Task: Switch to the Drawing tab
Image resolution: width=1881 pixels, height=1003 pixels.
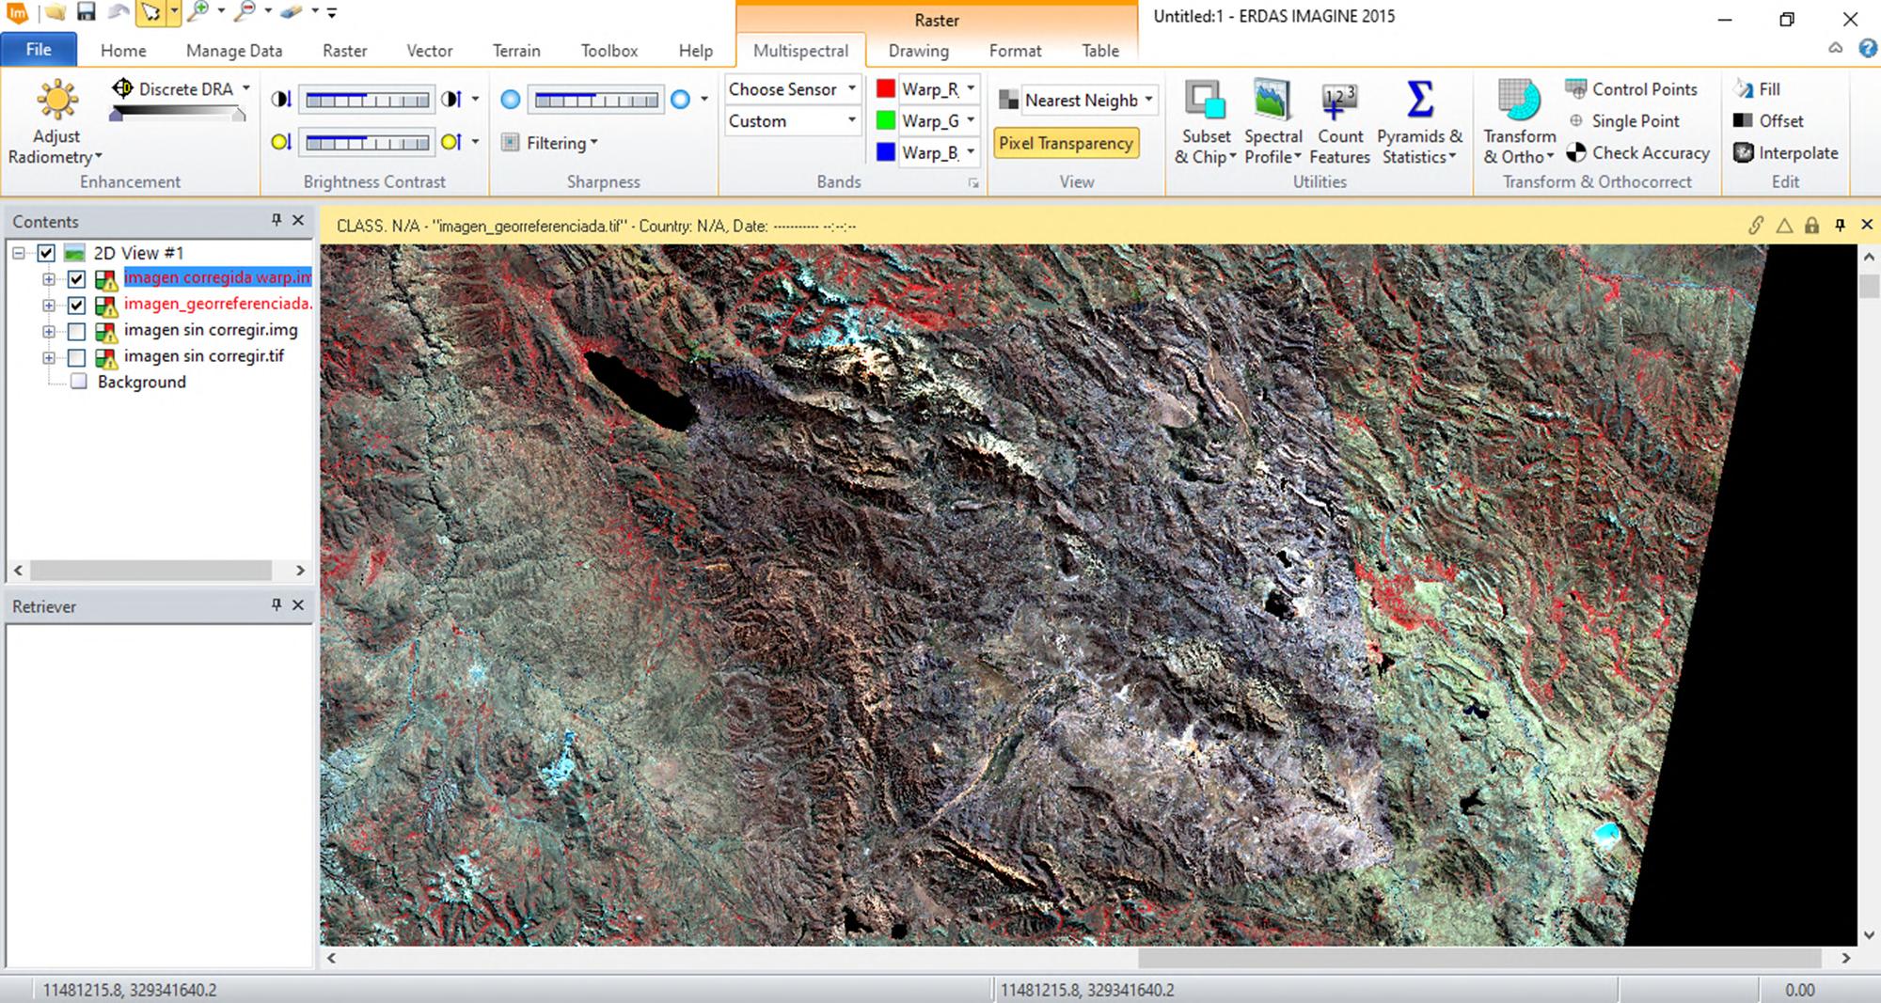Action: pos(919,51)
